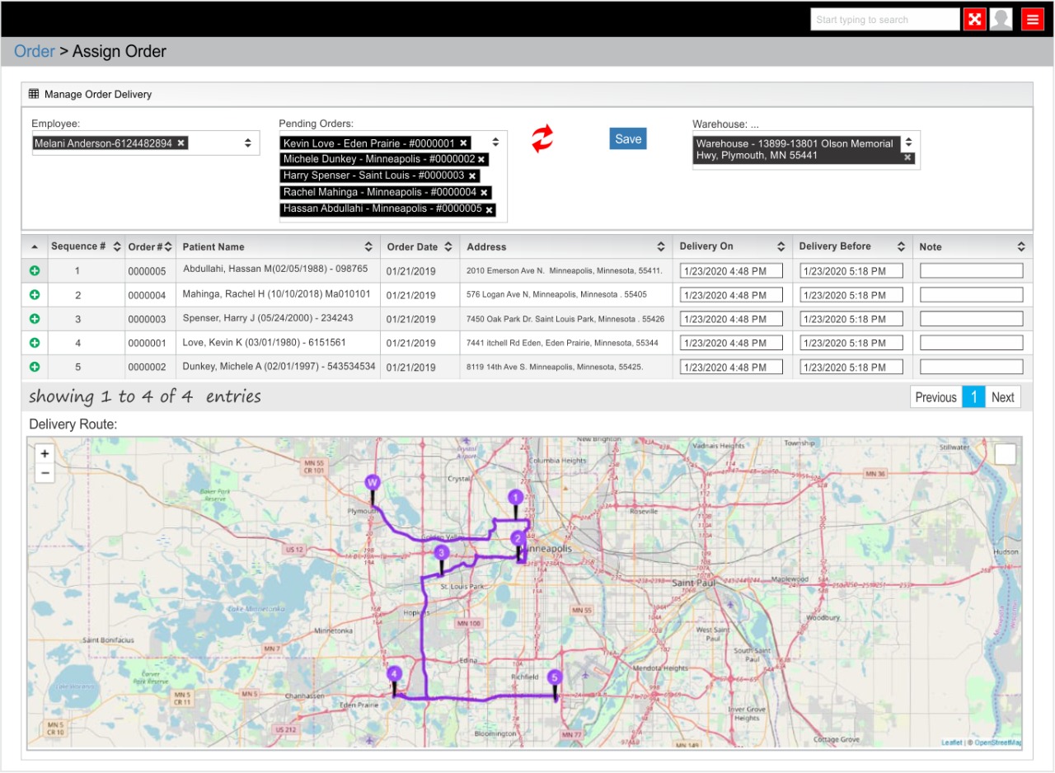Click map marker number 1
Image resolution: width=1055 pixels, height=773 pixels.
click(515, 503)
